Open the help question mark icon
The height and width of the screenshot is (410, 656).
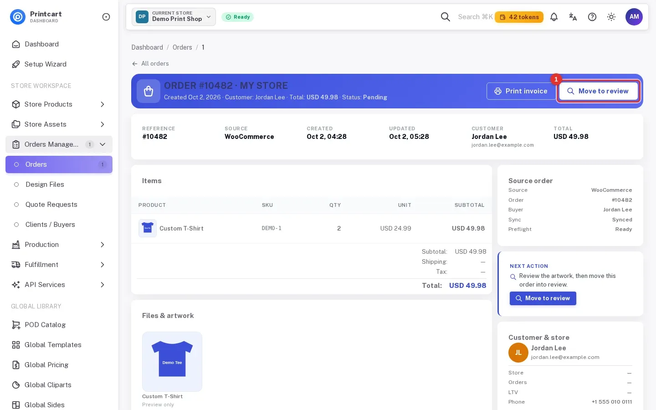coord(592,17)
